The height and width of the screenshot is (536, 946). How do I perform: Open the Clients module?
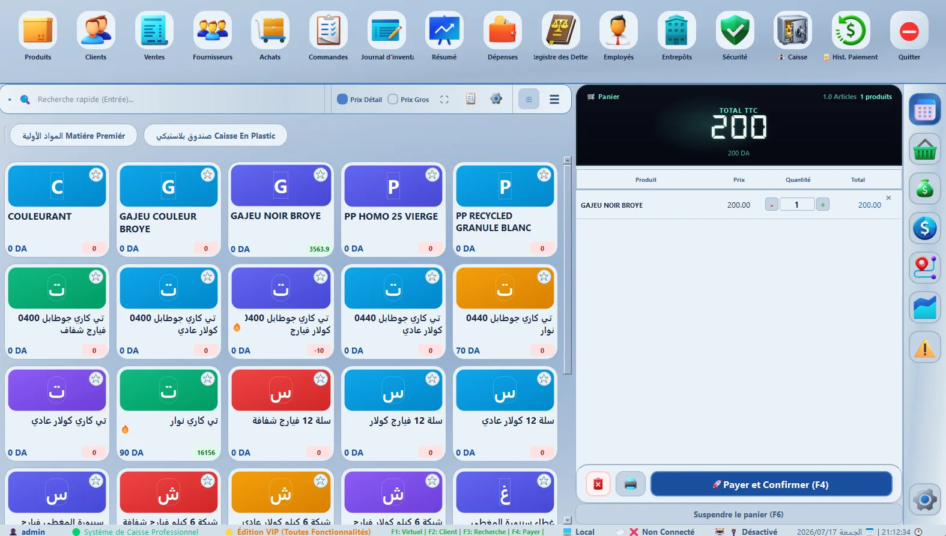(x=96, y=36)
